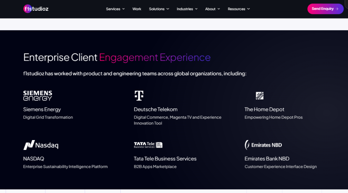This screenshot has width=348, height=193.
Task: Expand the Services dropdown menu
Action: click(x=115, y=9)
